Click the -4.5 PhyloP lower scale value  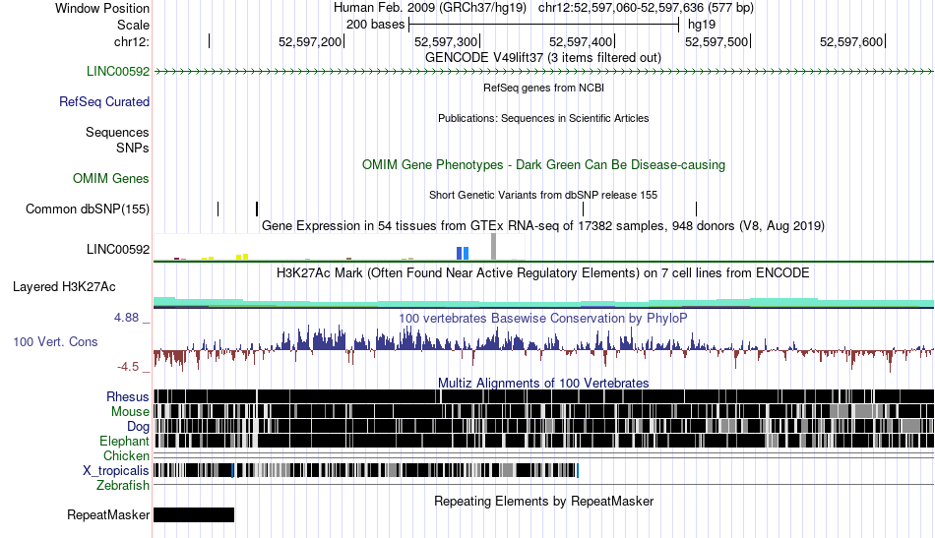coord(128,367)
